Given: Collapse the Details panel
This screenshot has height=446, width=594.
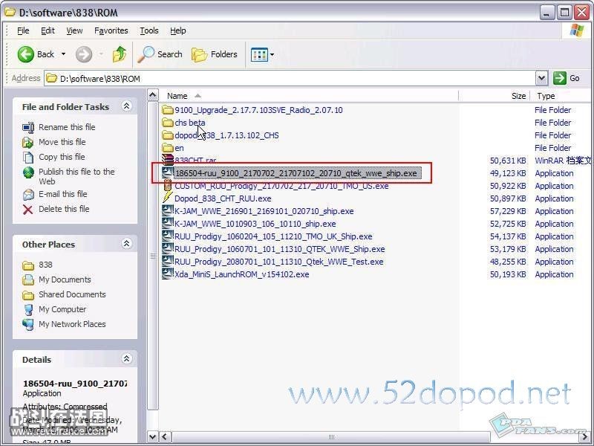Looking at the screenshot, I should click(126, 360).
